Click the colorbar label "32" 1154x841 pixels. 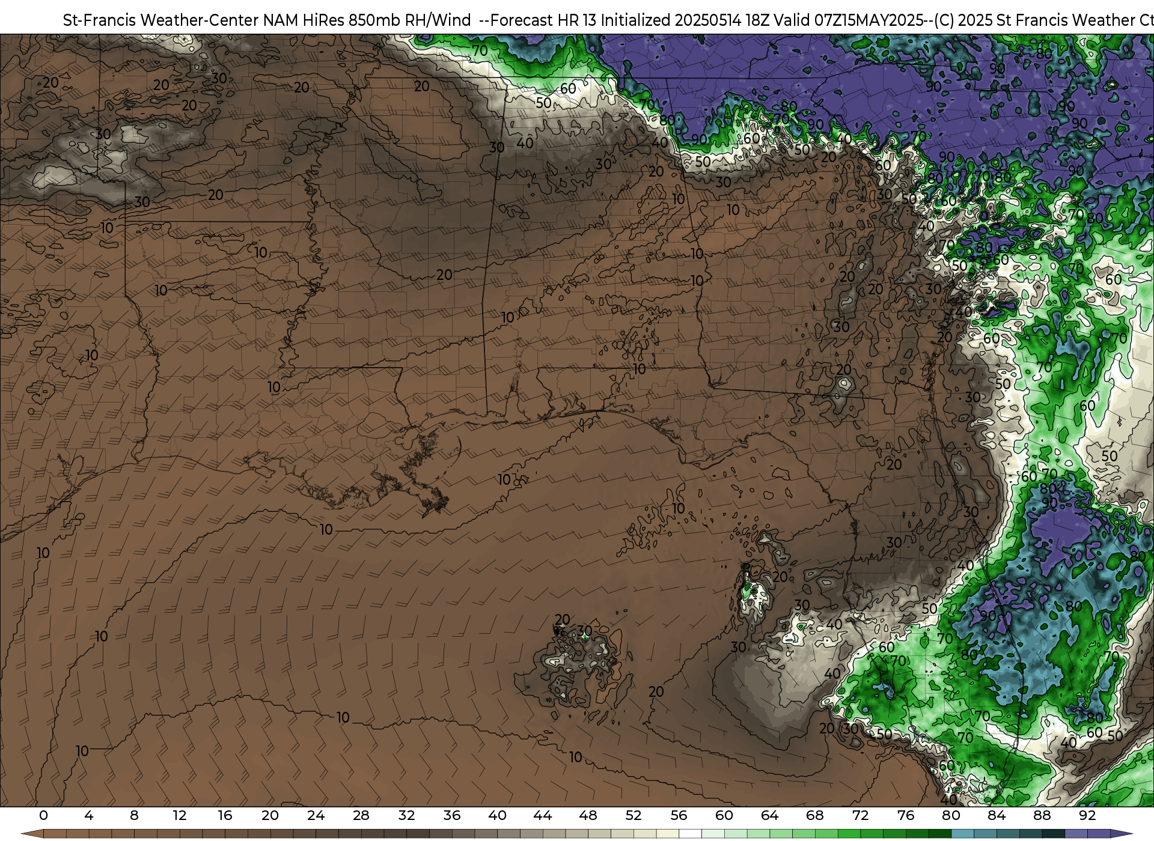[x=406, y=815]
